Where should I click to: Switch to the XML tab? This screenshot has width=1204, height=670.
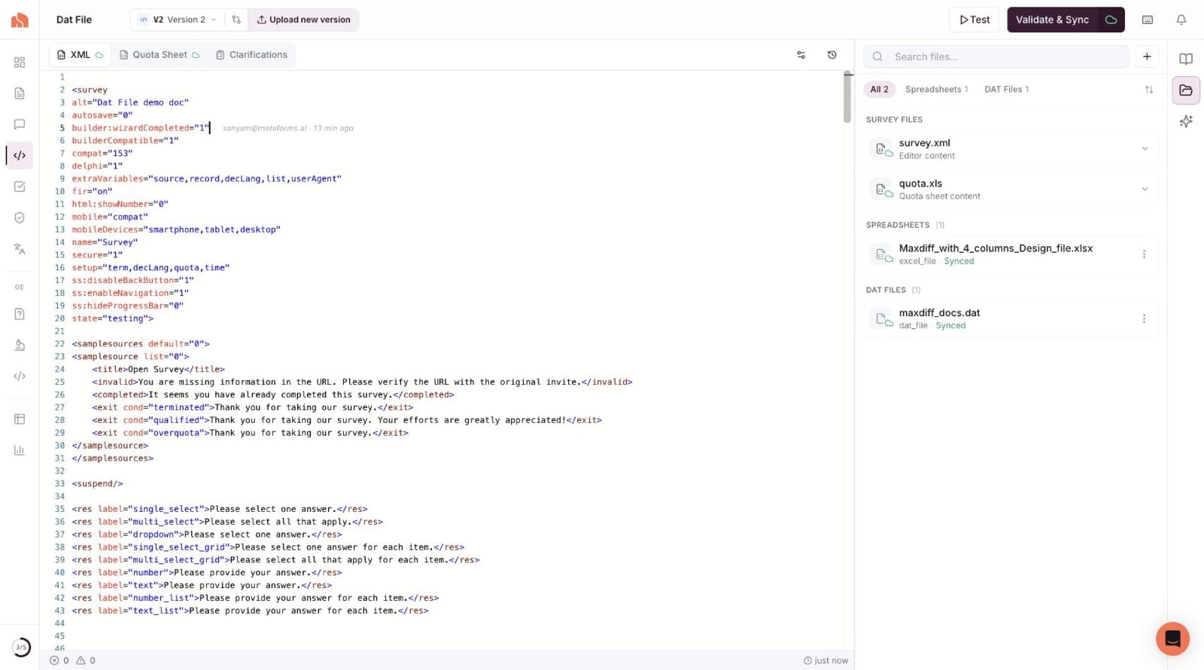click(x=80, y=55)
